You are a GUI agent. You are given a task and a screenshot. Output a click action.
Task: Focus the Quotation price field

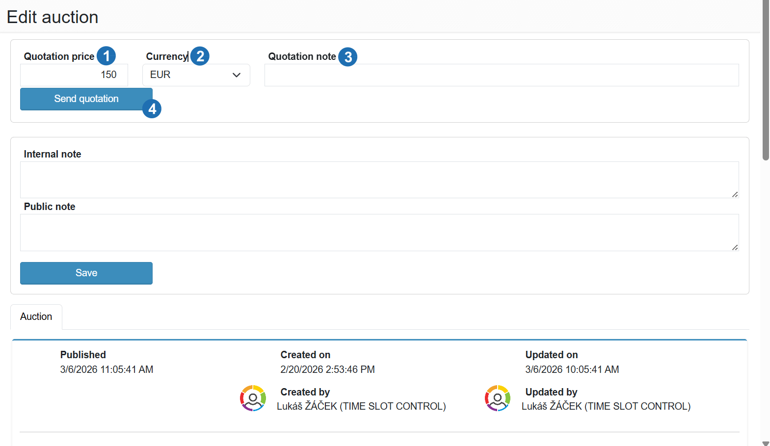coord(74,75)
